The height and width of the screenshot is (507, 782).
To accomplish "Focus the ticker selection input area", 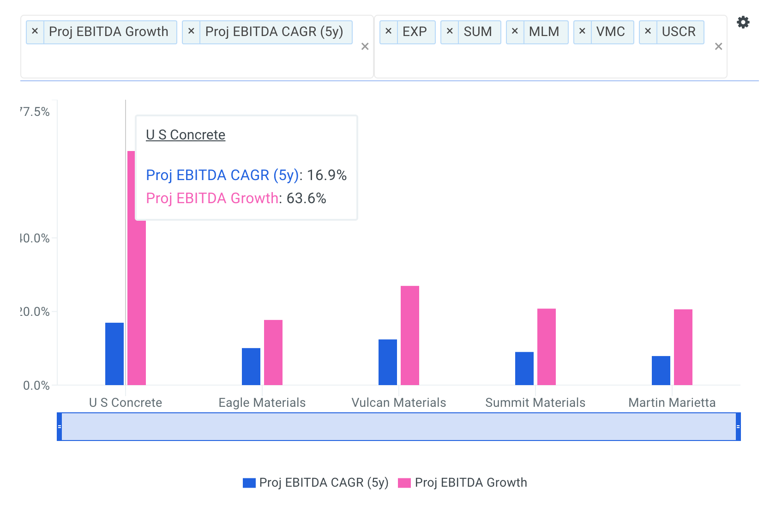I will coord(551,47).
